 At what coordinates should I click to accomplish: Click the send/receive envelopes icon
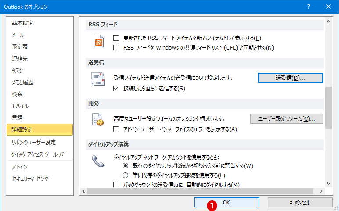click(98, 79)
